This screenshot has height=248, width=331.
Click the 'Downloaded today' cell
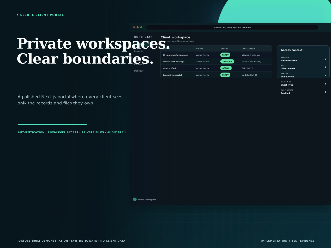click(251, 62)
